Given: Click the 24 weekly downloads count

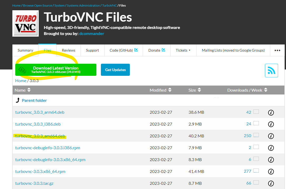Looking at the screenshot, I should pos(249,124).
